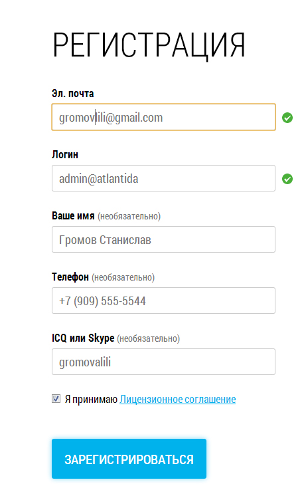The width and height of the screenshot is (304, 496).
Task: Click the Ваше имя label
Action: click(73, 215)
